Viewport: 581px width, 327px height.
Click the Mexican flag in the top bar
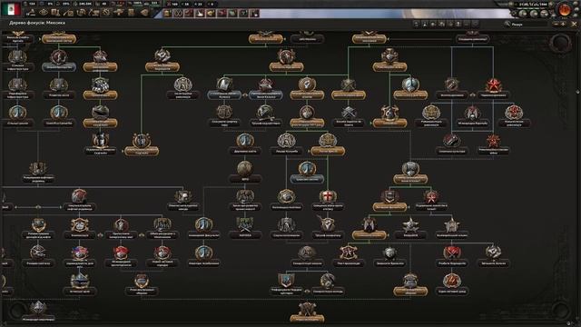12,9
